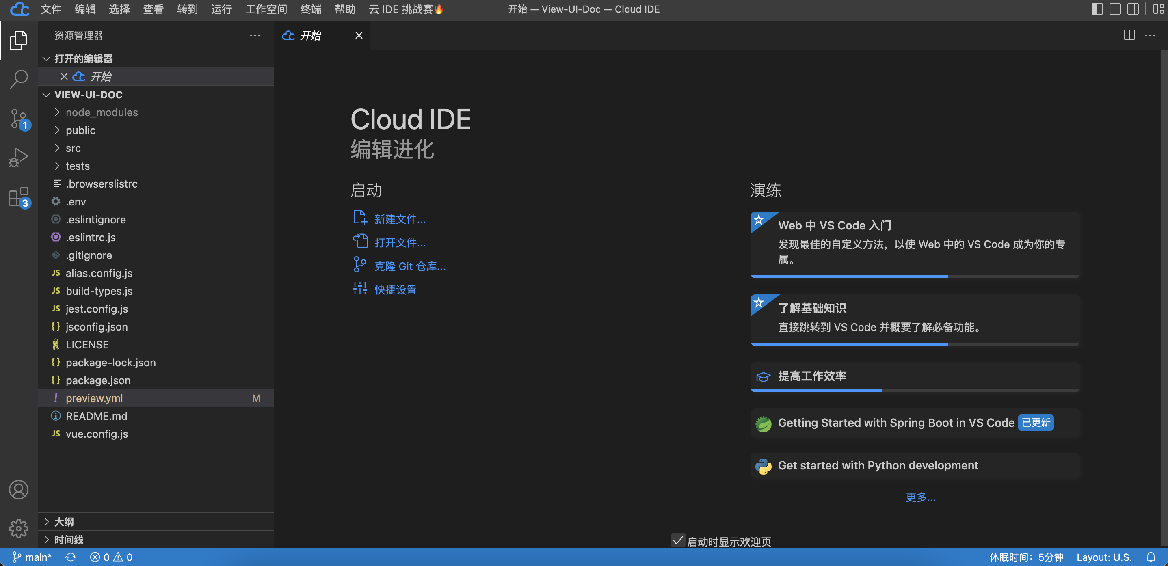Click the 快捷设置 link
This screenshot has width=1168, height=566.
click(396, 289)
